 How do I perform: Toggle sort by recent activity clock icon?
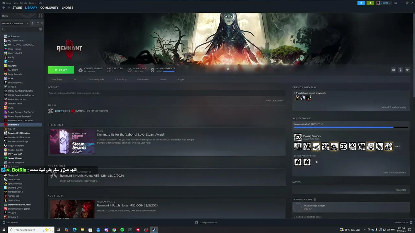point(38,23)
